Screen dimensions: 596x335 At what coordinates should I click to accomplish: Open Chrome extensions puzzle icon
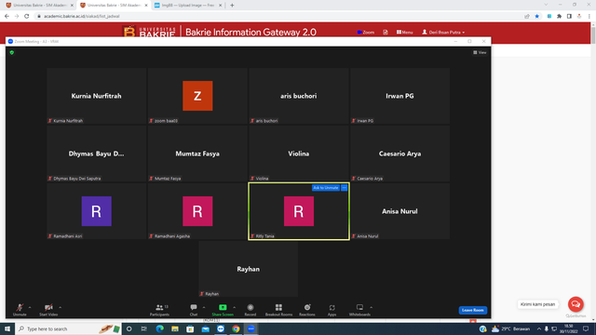pos(559,17)
